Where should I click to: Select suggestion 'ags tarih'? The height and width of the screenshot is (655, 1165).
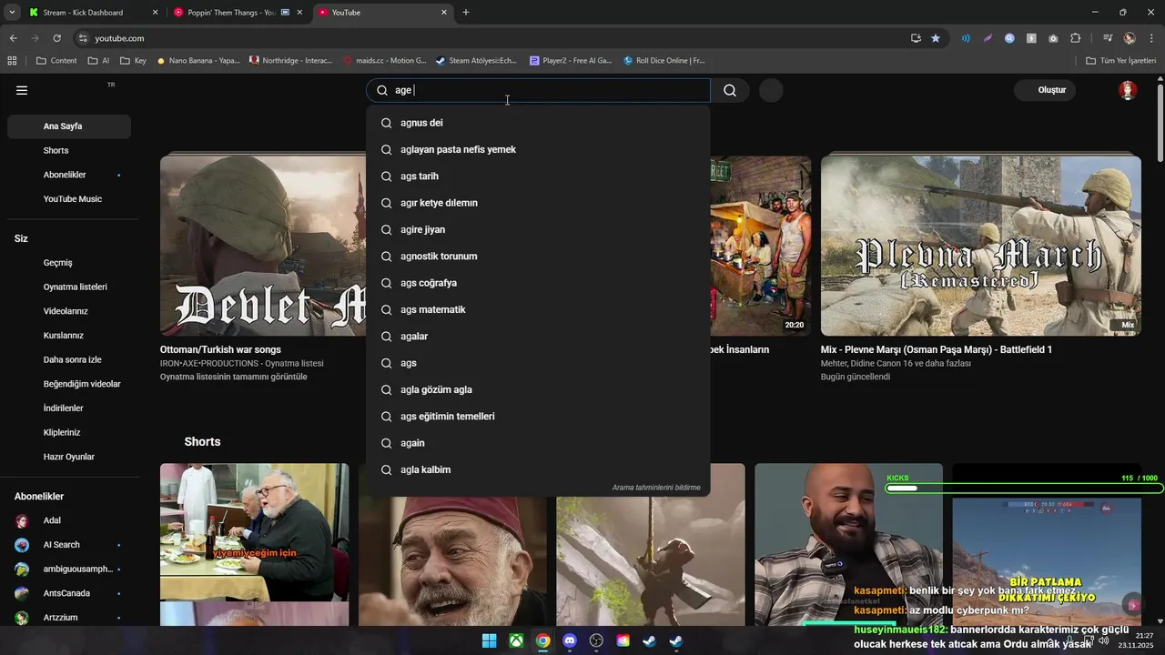(538, 176)
